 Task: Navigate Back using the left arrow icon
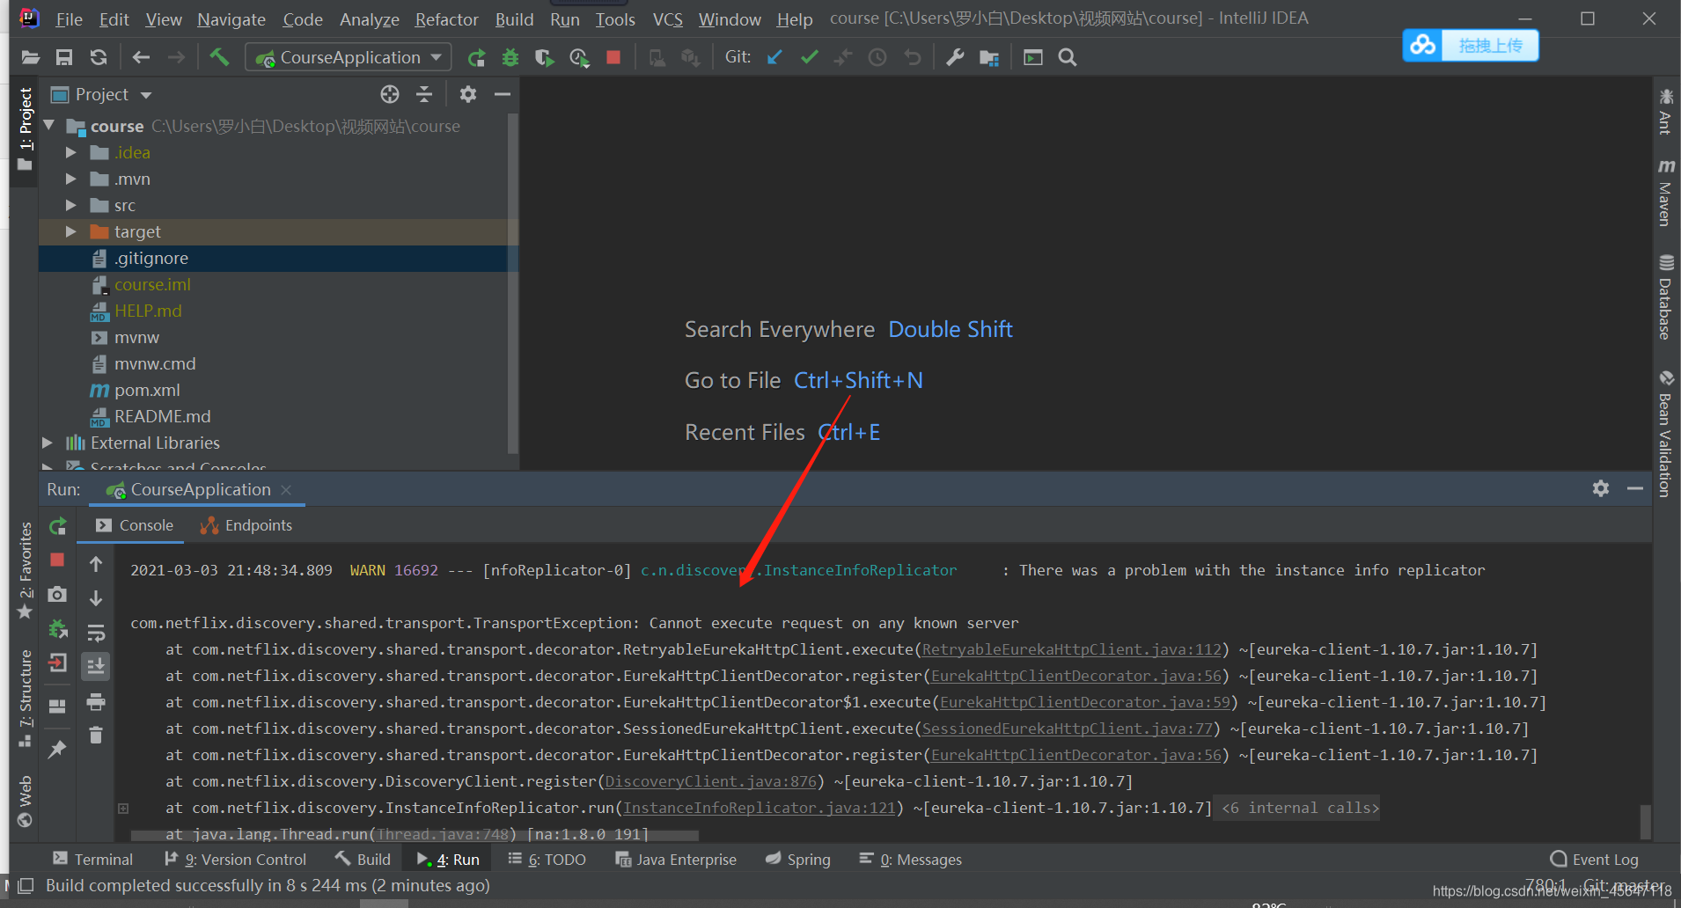coord(141,58)
